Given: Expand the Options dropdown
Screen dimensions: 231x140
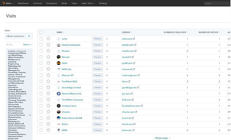Looking at the screenshot, I should click(x=27, y=44).
